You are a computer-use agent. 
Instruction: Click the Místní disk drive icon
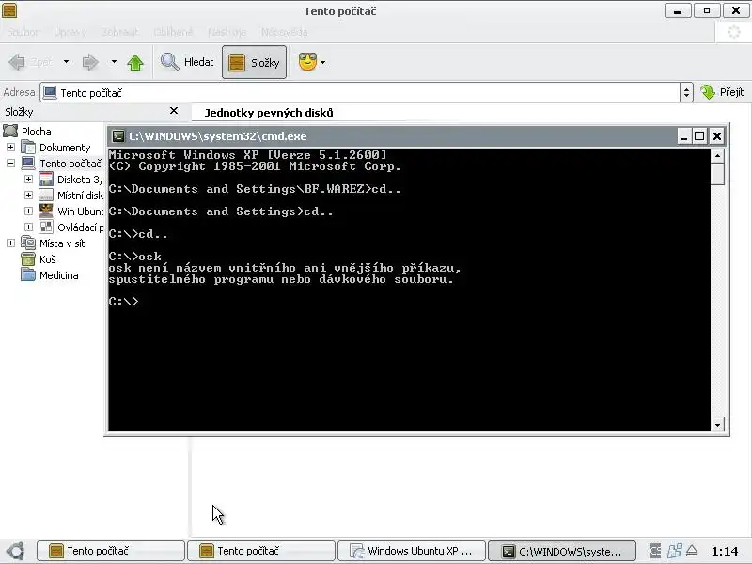click(x=46, y=196)
